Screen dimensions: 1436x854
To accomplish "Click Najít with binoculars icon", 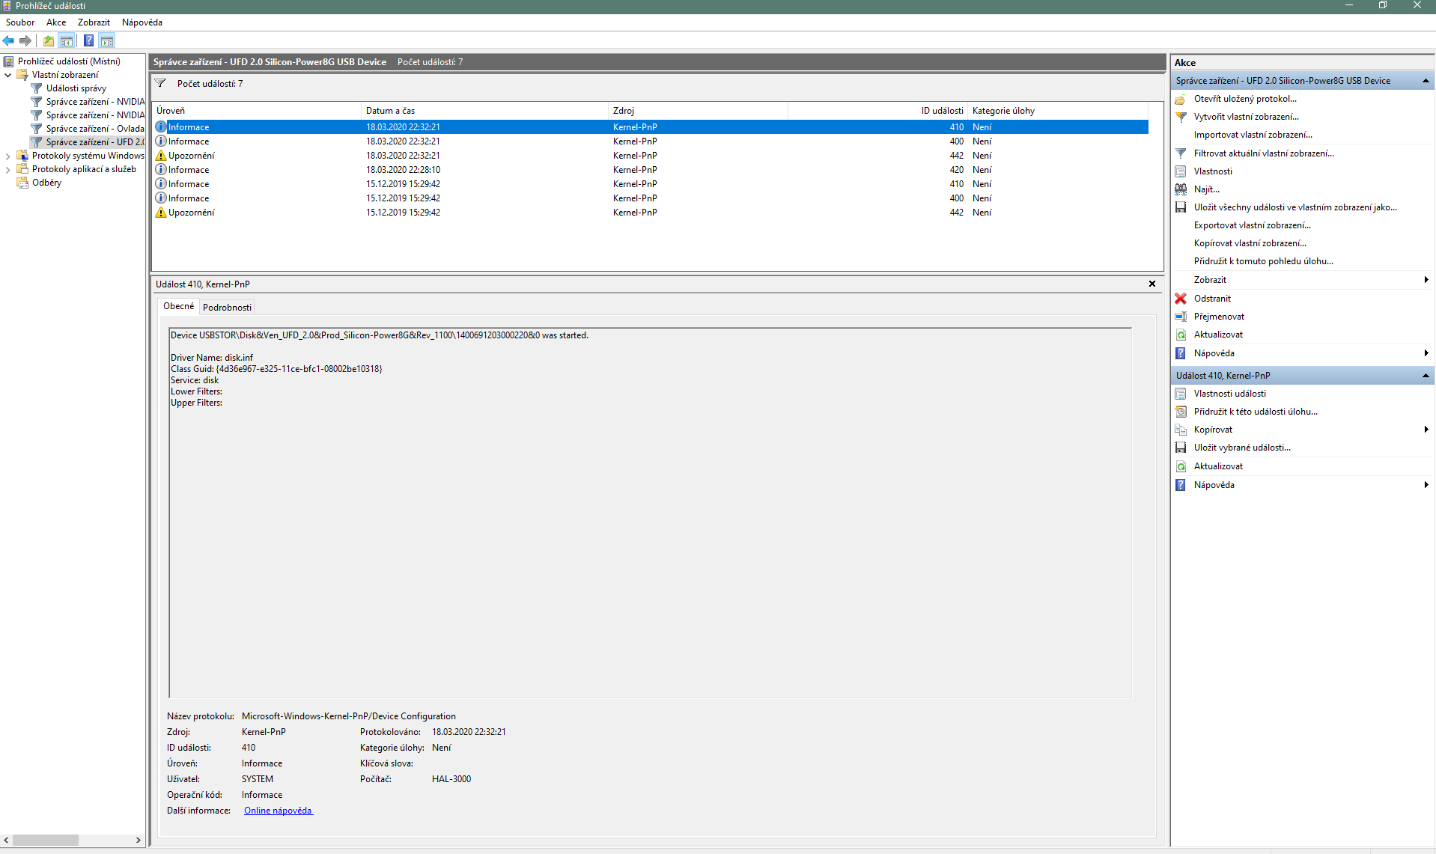I will 1205,189.
